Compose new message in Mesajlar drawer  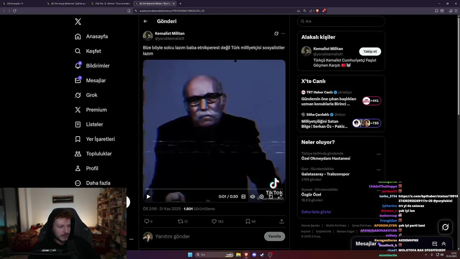435,244
